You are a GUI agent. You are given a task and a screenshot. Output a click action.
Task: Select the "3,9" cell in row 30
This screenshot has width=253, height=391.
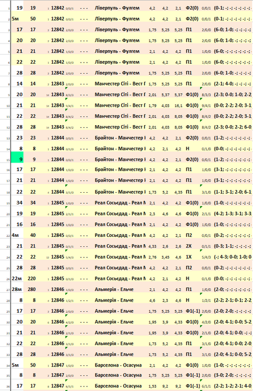coord(165,322)
